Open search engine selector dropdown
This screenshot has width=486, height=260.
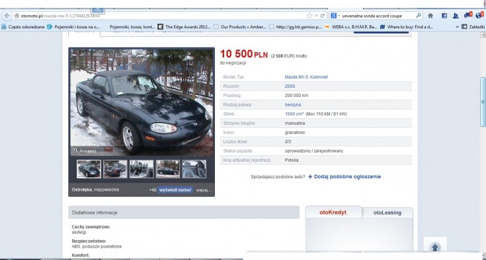[x=335, y=16]
